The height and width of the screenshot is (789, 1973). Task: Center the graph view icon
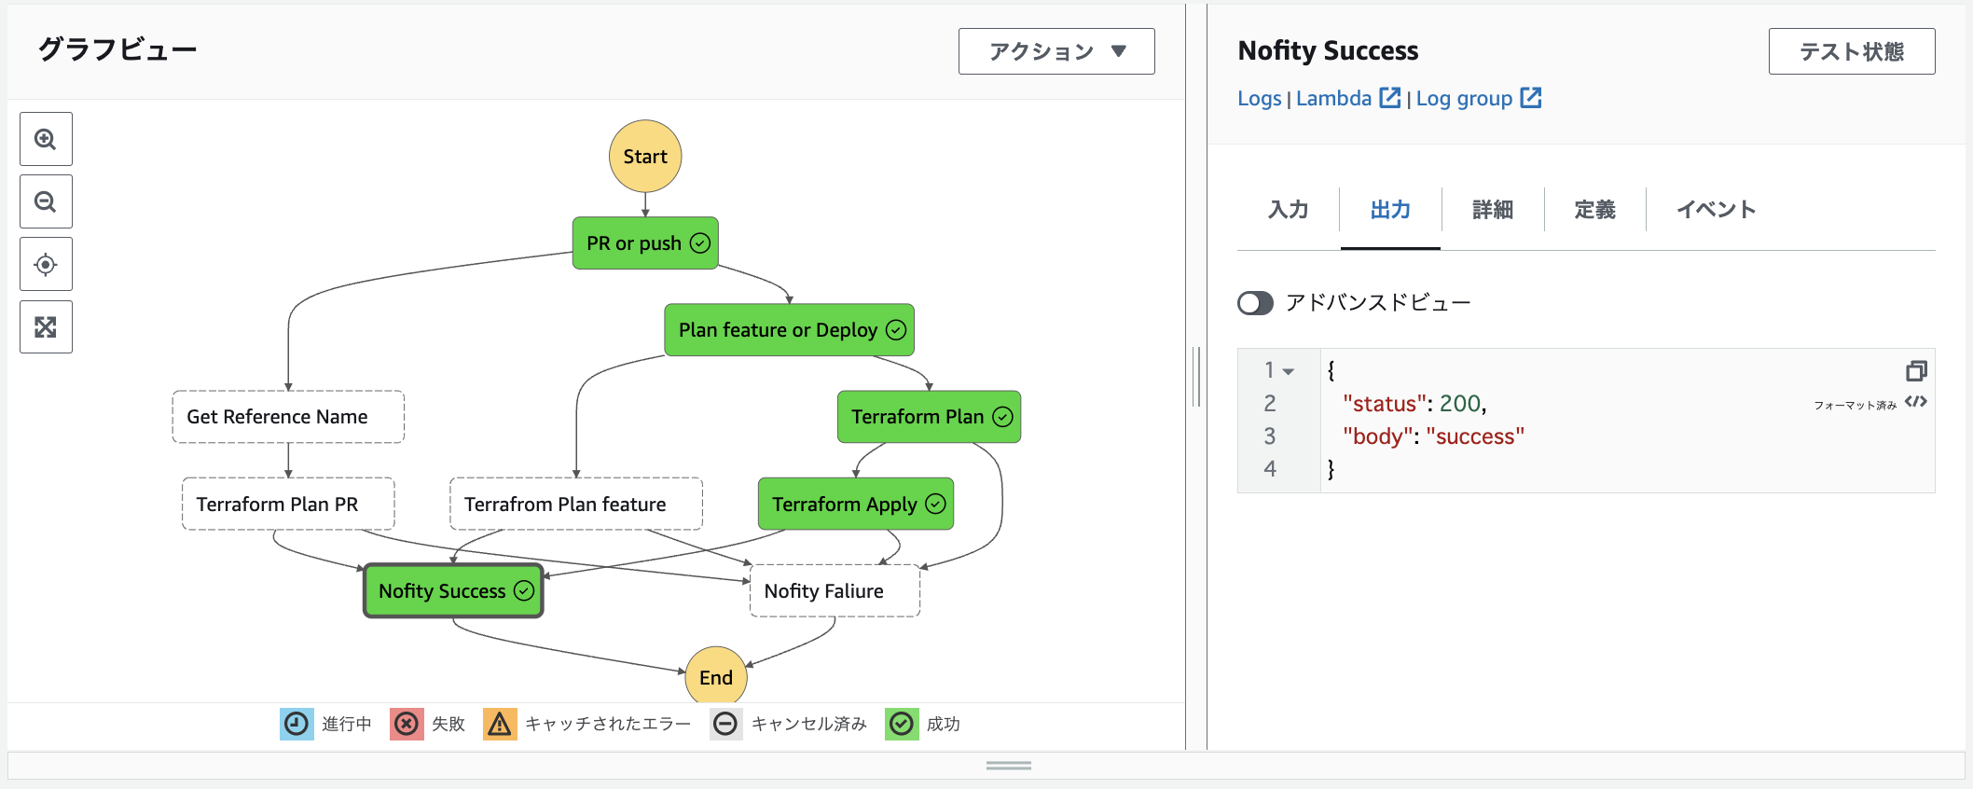[46, 265]
